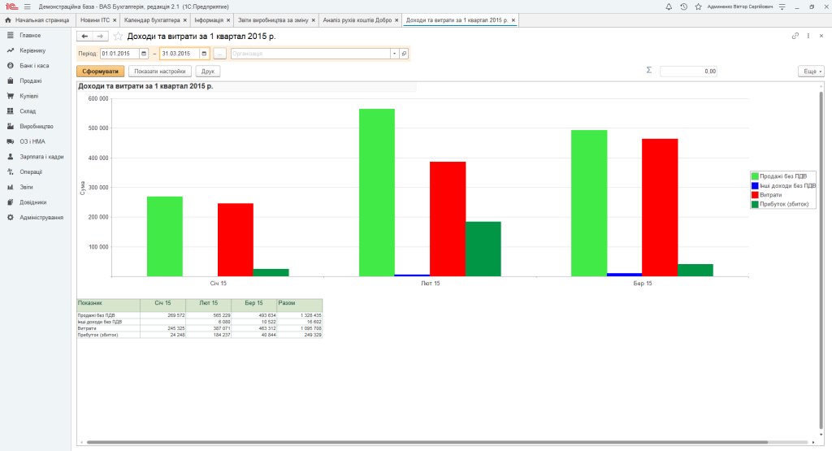Click Витрати legend red swatch
The image size is (832, 451).
pos(755,195)
